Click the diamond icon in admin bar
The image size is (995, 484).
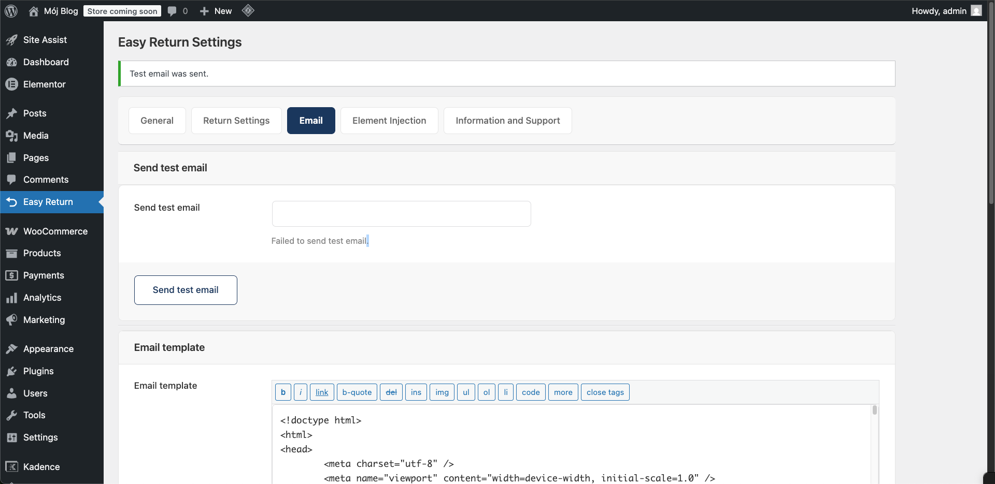(248, 10)
